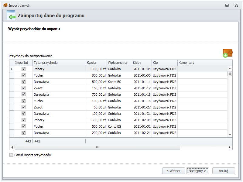
Task: Cancel the import with Anuluj
Action: coord(224,171)
